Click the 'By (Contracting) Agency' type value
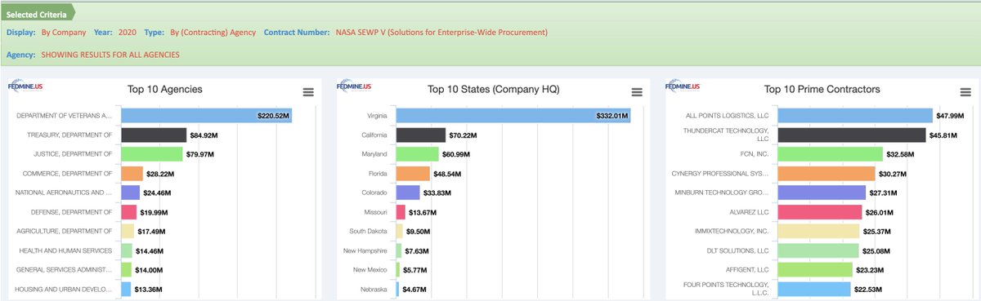The height and width of the screenshot is (301, 981). pyautogui.click(x=213, y=33)
